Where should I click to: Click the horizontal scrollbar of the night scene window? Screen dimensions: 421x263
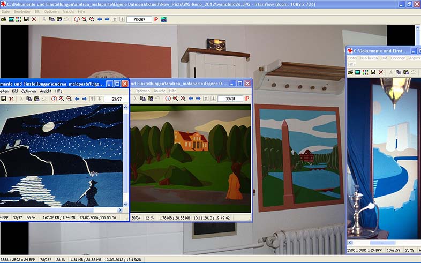(54, 210)
